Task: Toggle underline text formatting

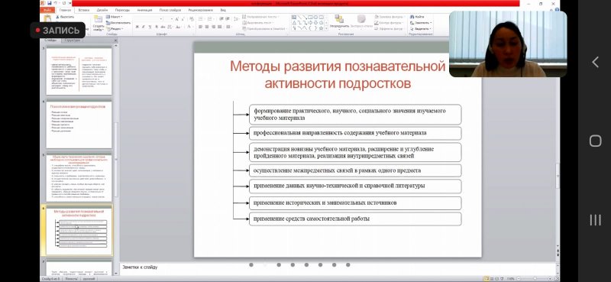Action: point(150,27)
